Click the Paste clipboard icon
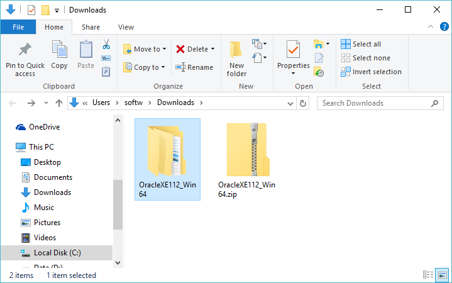452x283 pixels. pos(86,49)
